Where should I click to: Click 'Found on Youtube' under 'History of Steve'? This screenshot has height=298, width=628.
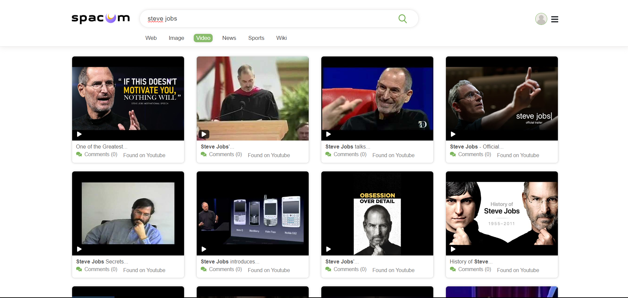coord(518,270)
